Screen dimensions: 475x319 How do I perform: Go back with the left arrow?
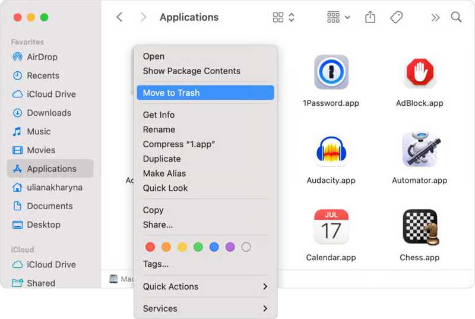click(119, 17)
